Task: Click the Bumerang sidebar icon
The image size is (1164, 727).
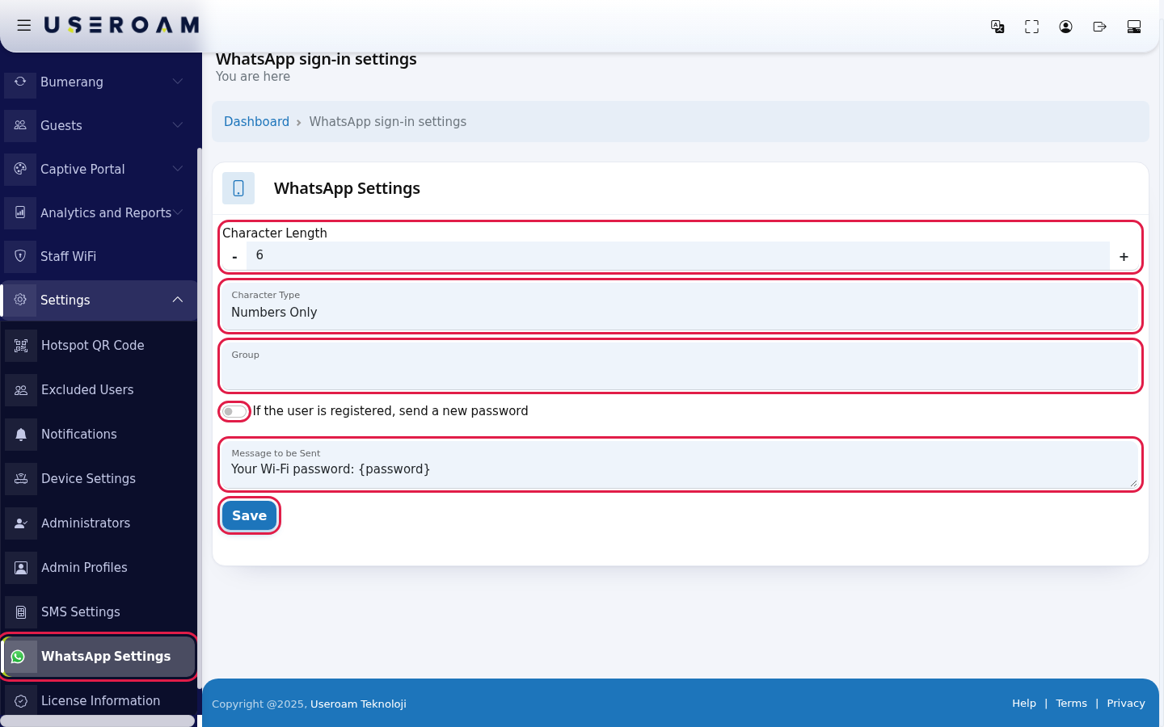Action: click(x=20, y=82)
